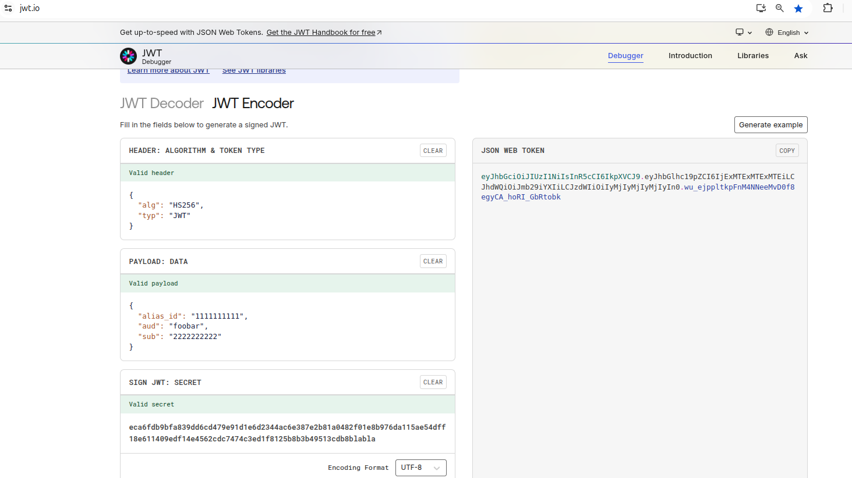Select the JWT Encoder tab
The width and height of the screenshot is (852, 478).
[253, 104]
